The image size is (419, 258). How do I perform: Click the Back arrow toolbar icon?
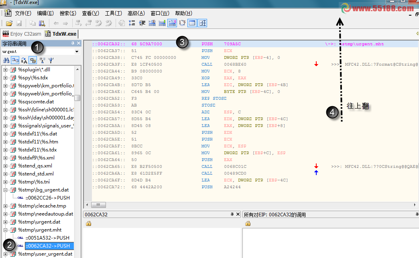tap(56, 23)
